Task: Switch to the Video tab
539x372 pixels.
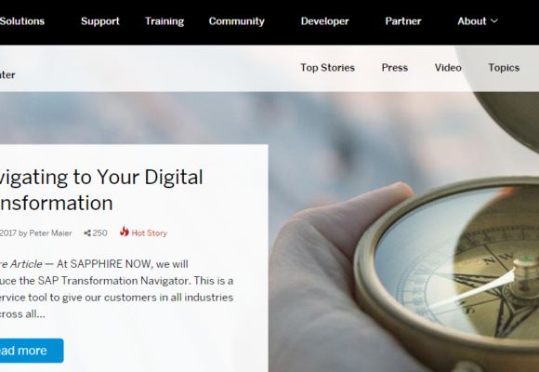Action: [448, 68]
